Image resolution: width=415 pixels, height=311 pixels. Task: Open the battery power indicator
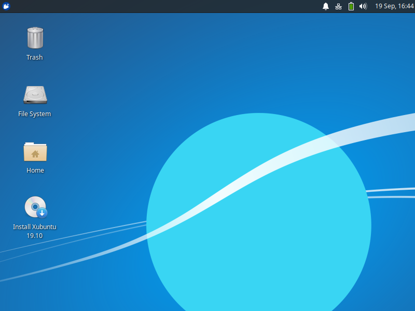coord(351,6)
